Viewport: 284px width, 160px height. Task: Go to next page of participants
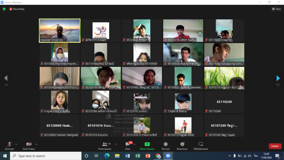[278, 78]
